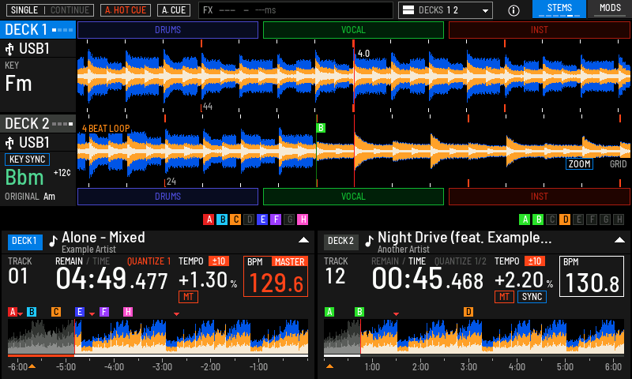Seek in Deck 1 overview waveform

pos(158,336)
